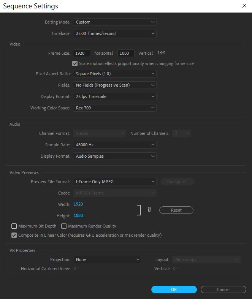Toggle the width-height chain link icon
Viewport: 252px width, 299px height.
149,210
